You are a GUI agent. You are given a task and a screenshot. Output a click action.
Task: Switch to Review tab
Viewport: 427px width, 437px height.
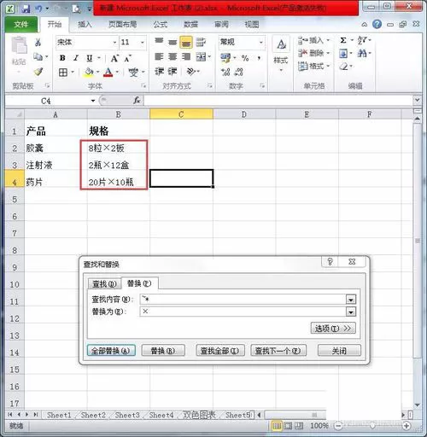click(221, 25)
